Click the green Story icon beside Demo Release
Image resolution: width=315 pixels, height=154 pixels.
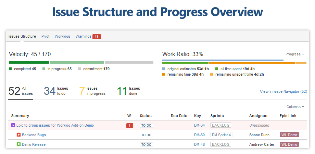point(19,144)
